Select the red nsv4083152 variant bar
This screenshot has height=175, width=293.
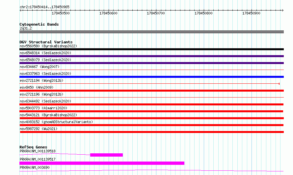point(151,125)
